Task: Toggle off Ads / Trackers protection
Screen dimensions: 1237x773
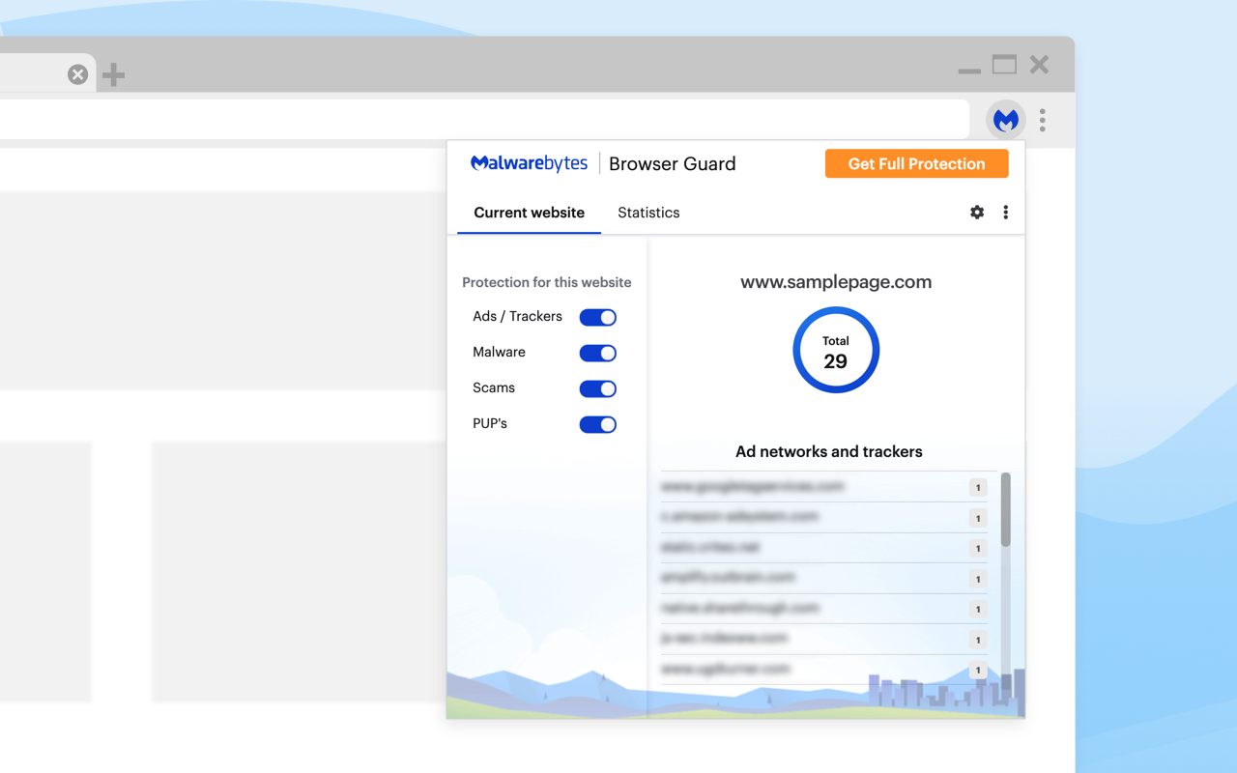Action: (597, 317)
